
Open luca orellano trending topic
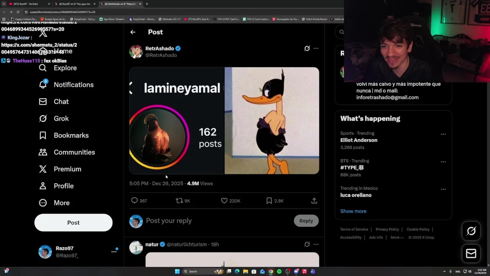coord(356,195)
